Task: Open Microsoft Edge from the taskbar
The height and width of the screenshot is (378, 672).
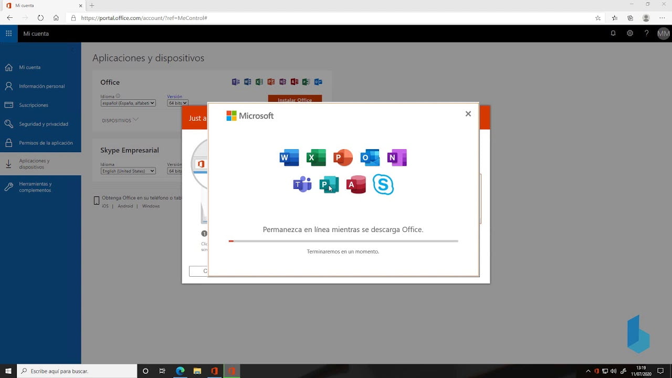Action: coord(180,371)
